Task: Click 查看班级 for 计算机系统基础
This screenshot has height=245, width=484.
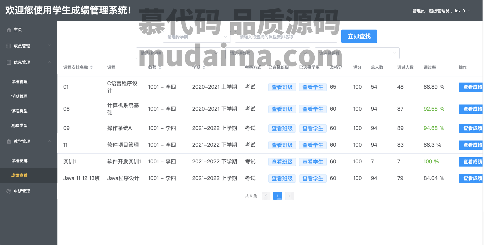Action: tap(282, 109)
